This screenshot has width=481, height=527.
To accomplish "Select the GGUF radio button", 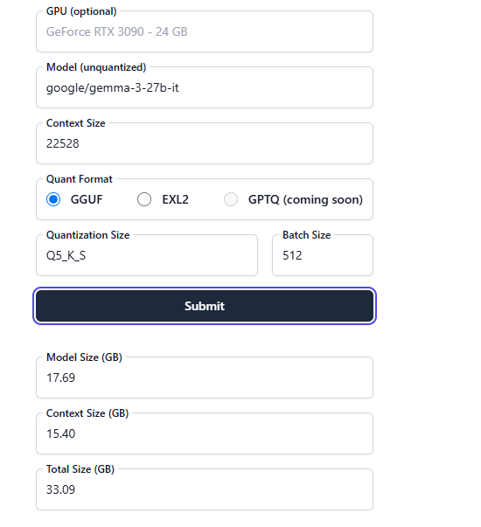I will point(53,199).
